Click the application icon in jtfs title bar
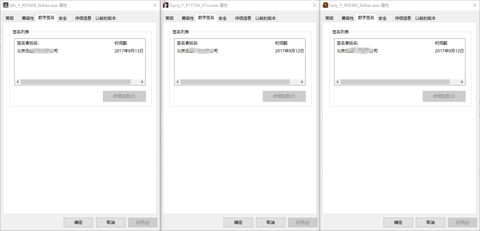Image resolution: width=480 pixels, height=231 pixels. (x=6, y=5)
